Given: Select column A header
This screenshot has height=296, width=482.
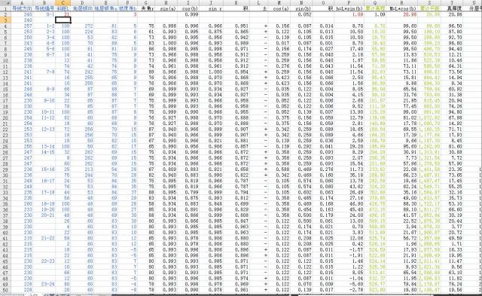Looking at the screenshot, I should (22, 3).
